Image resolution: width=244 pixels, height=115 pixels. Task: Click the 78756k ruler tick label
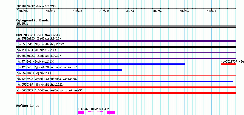[185, 11]
